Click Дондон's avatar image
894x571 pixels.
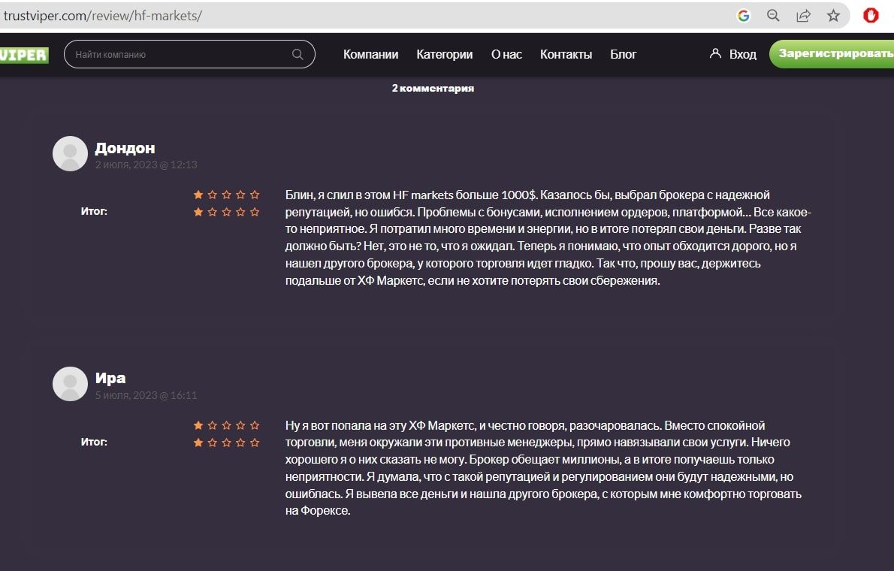pos(70,153)
